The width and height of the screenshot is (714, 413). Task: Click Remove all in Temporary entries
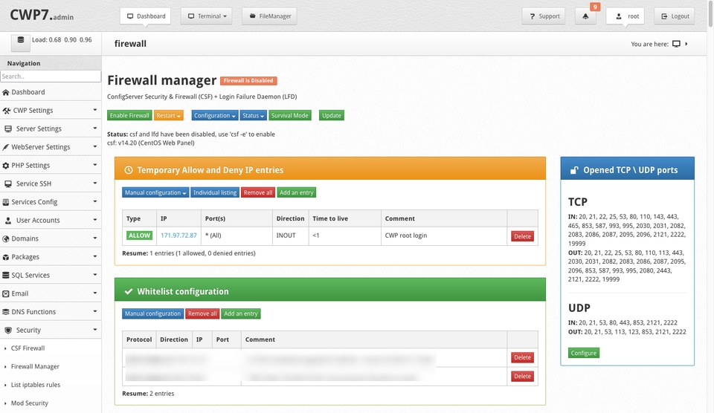pyautogui.click(x=258, y=193)
